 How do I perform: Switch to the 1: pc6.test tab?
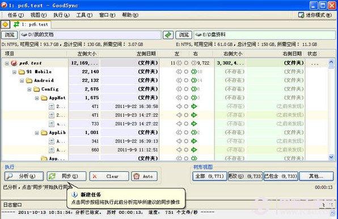(x=31, y=24)
